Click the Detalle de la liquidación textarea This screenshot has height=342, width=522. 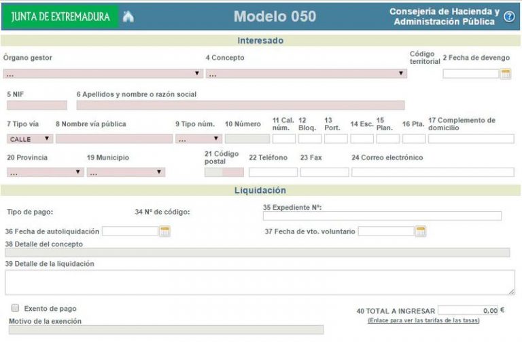[260, 282]
